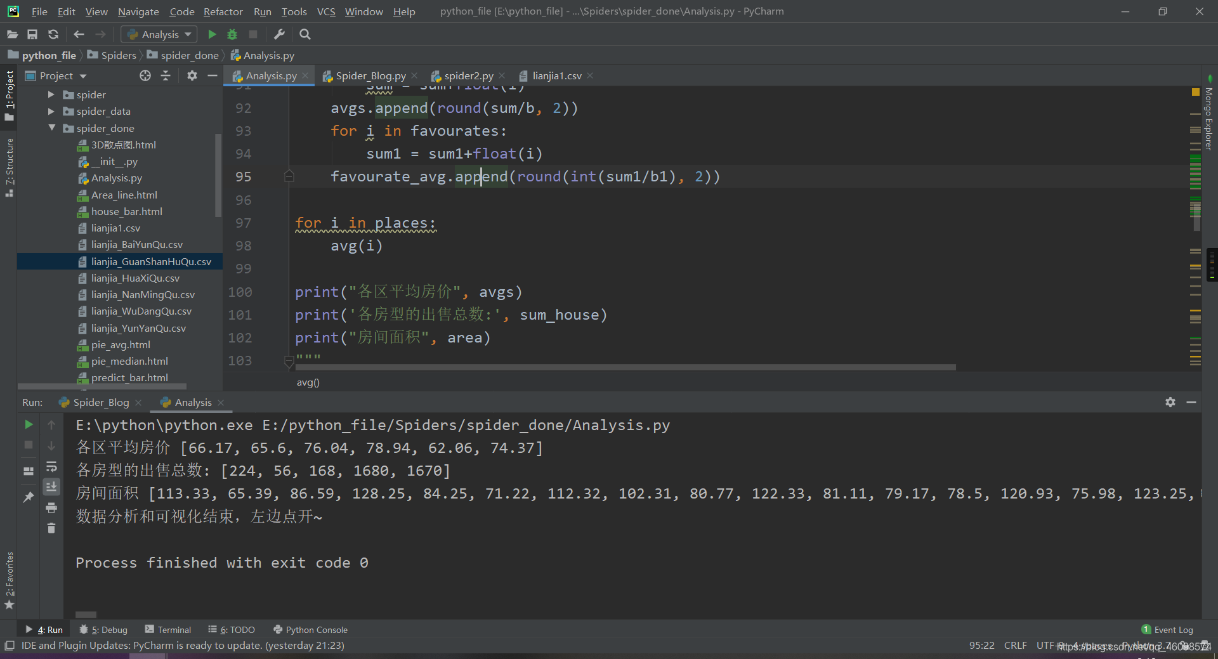Navigate back with the left arrow icon

point(79,34)
